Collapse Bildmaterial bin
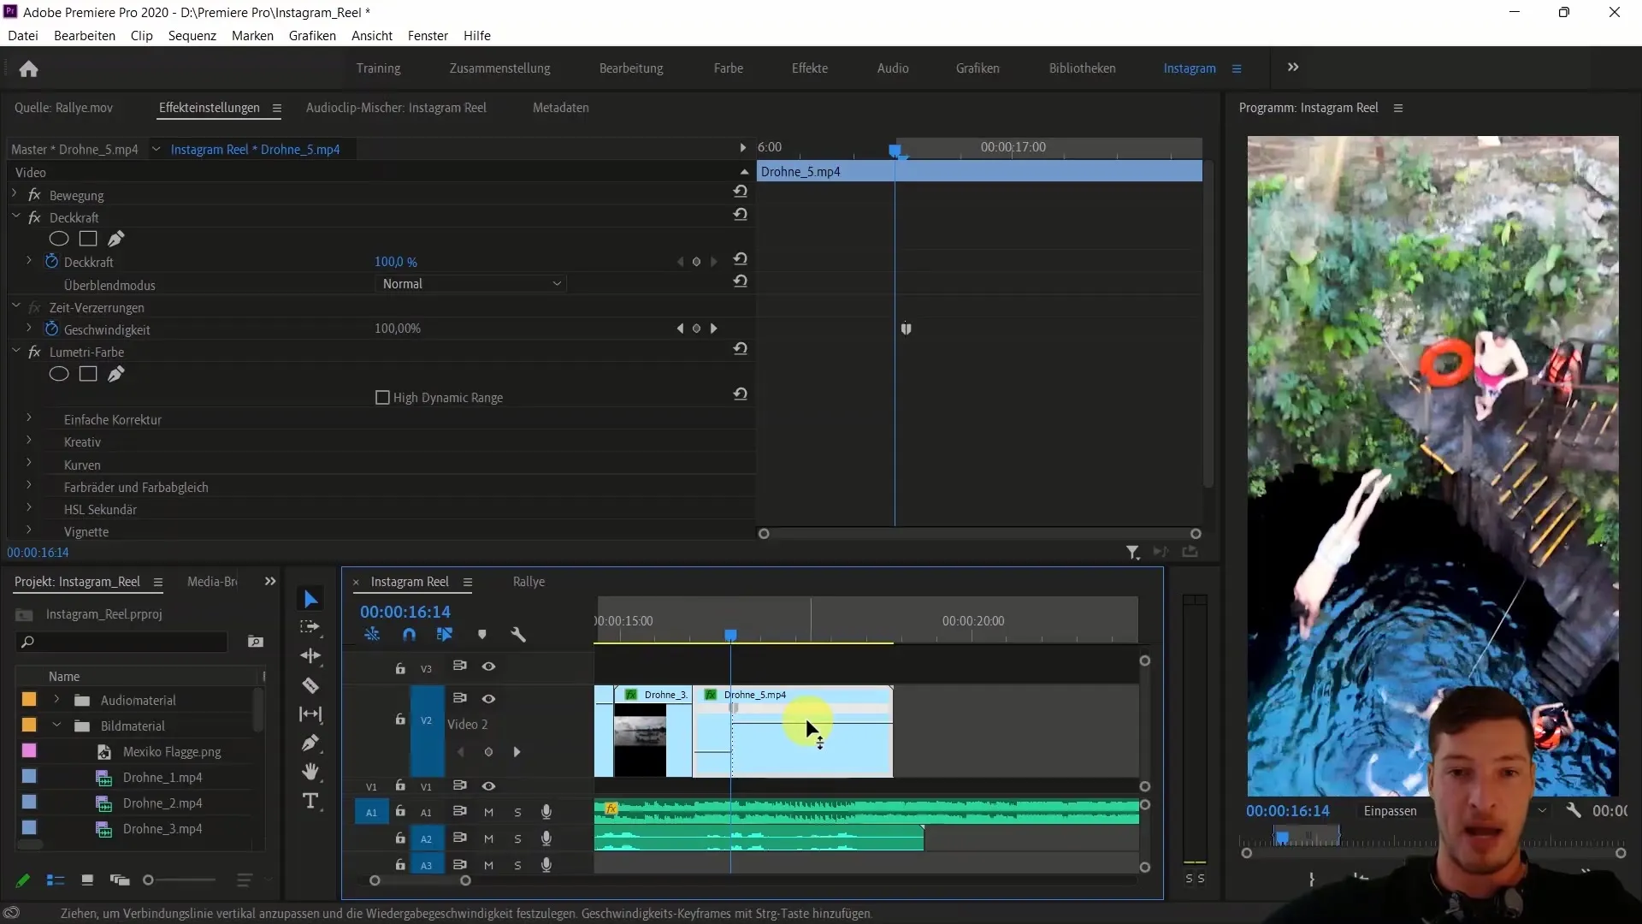The image size is (1642, 924). click(x=56, y=726)
